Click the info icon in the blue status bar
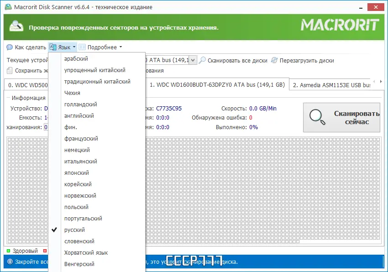 coord(10,262)
